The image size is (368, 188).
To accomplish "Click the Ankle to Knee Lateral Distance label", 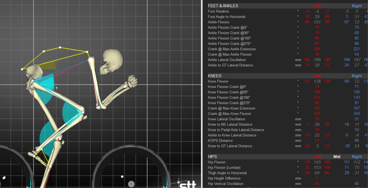I will click(x=232, y=135).
